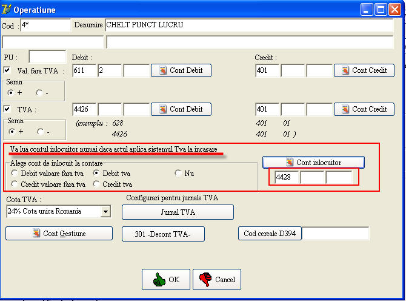Click Cont Credit icon in the TVA row
This screenshot has height=301, width=406.
[x=345, y=109]
